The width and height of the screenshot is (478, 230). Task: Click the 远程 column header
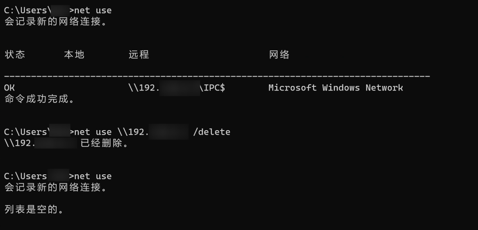click(139, 55)
